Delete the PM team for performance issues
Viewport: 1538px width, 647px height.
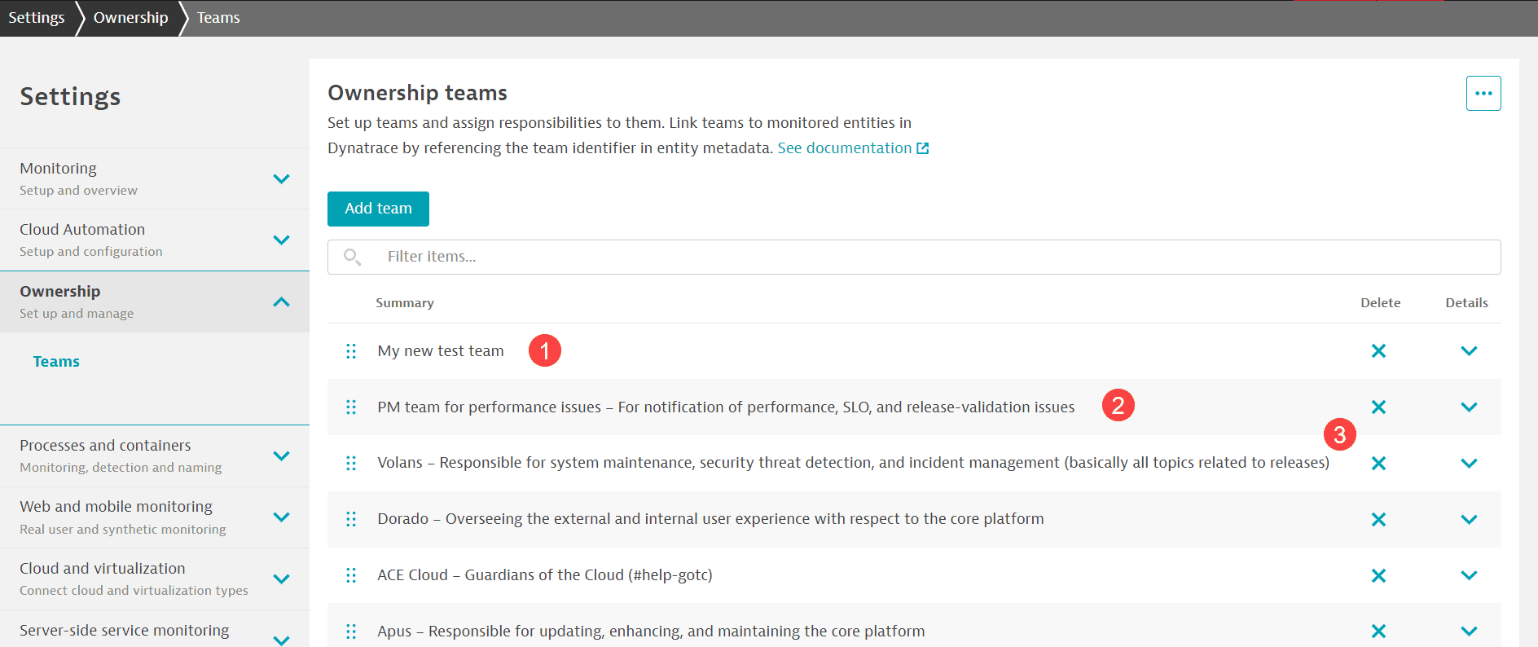[x=1378, y=407]
